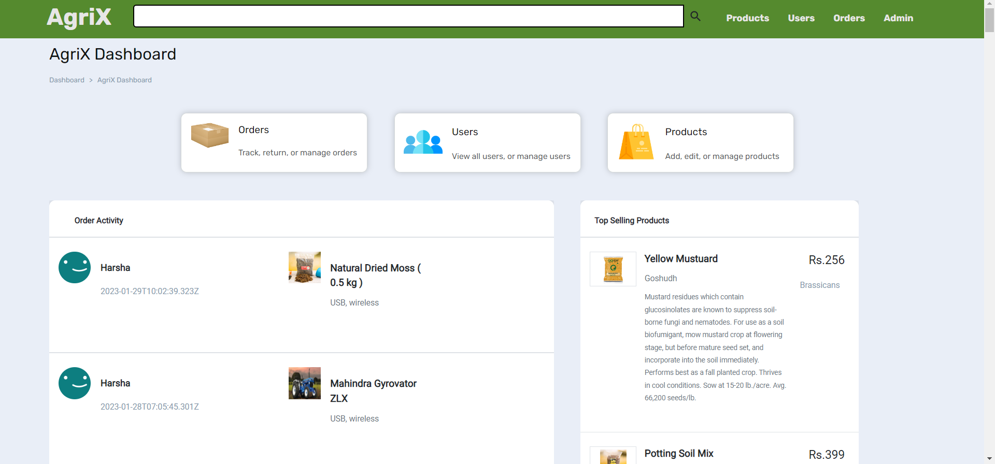Viewport: 995px width, 464px height.
Task: Click the smiley avatar for Harsha's Mahindra Gyrovator order
Action: (x=75, y=383)
